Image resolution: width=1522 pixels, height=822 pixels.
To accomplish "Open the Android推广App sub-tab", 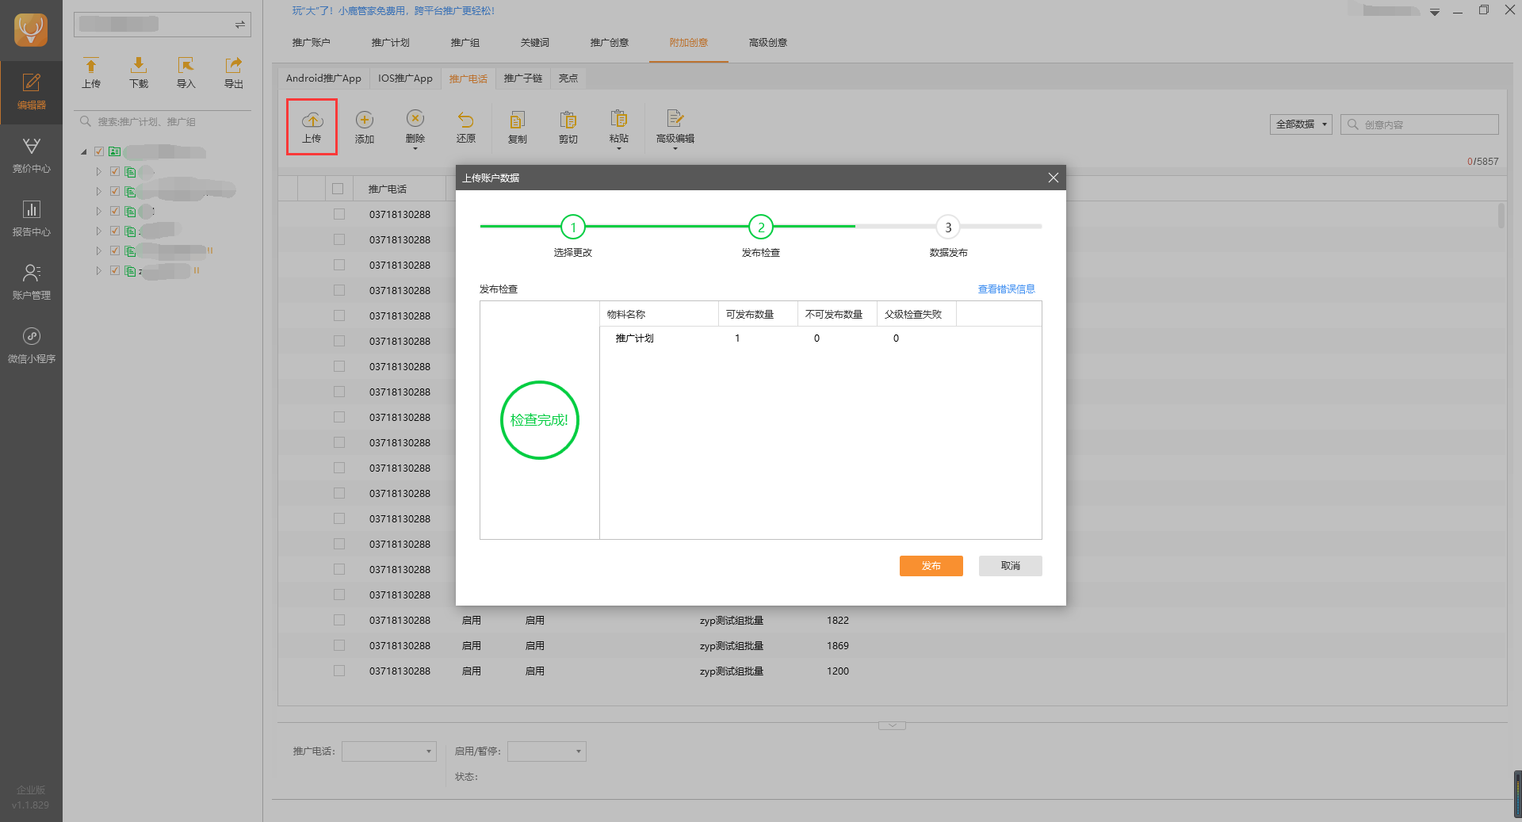I will tap(323, 78).
